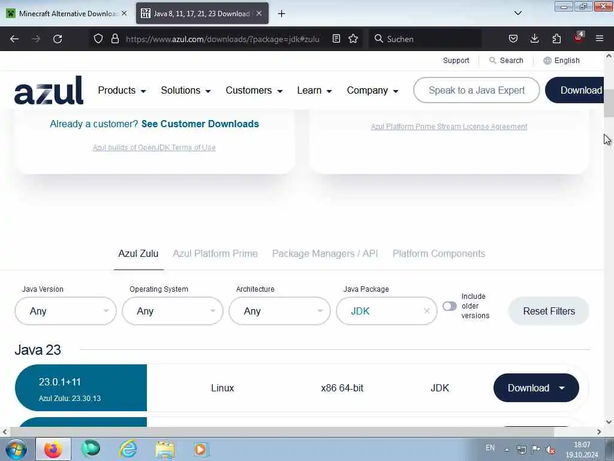The image size is (614, 461).
Task: Expand the Company menu
Action: point(372,90)
